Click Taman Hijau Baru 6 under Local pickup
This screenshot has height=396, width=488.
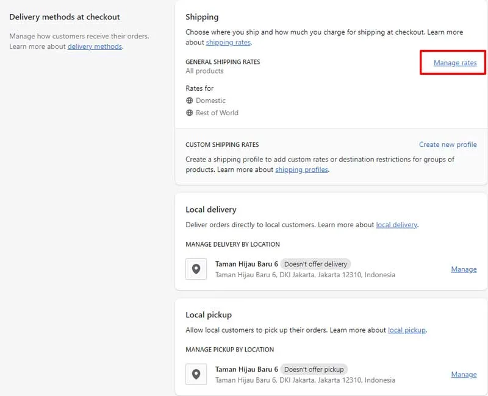[246, 369]
